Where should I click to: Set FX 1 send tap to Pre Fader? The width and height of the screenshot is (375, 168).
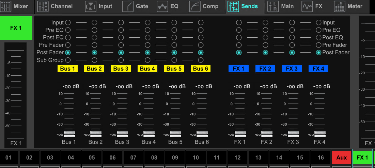[239, 45]
